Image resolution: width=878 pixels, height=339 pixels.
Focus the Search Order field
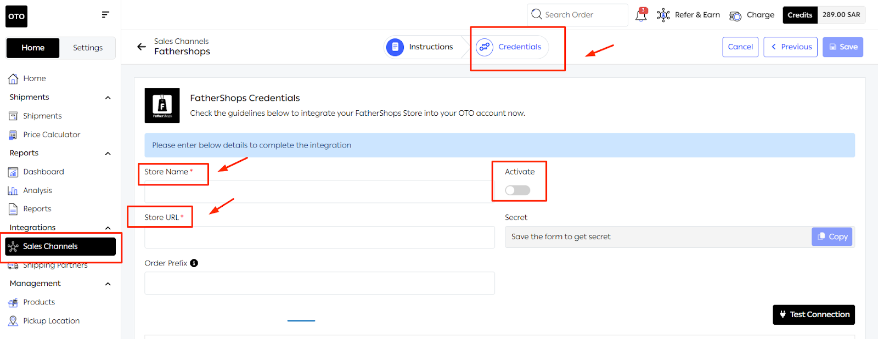click(578, 15)
